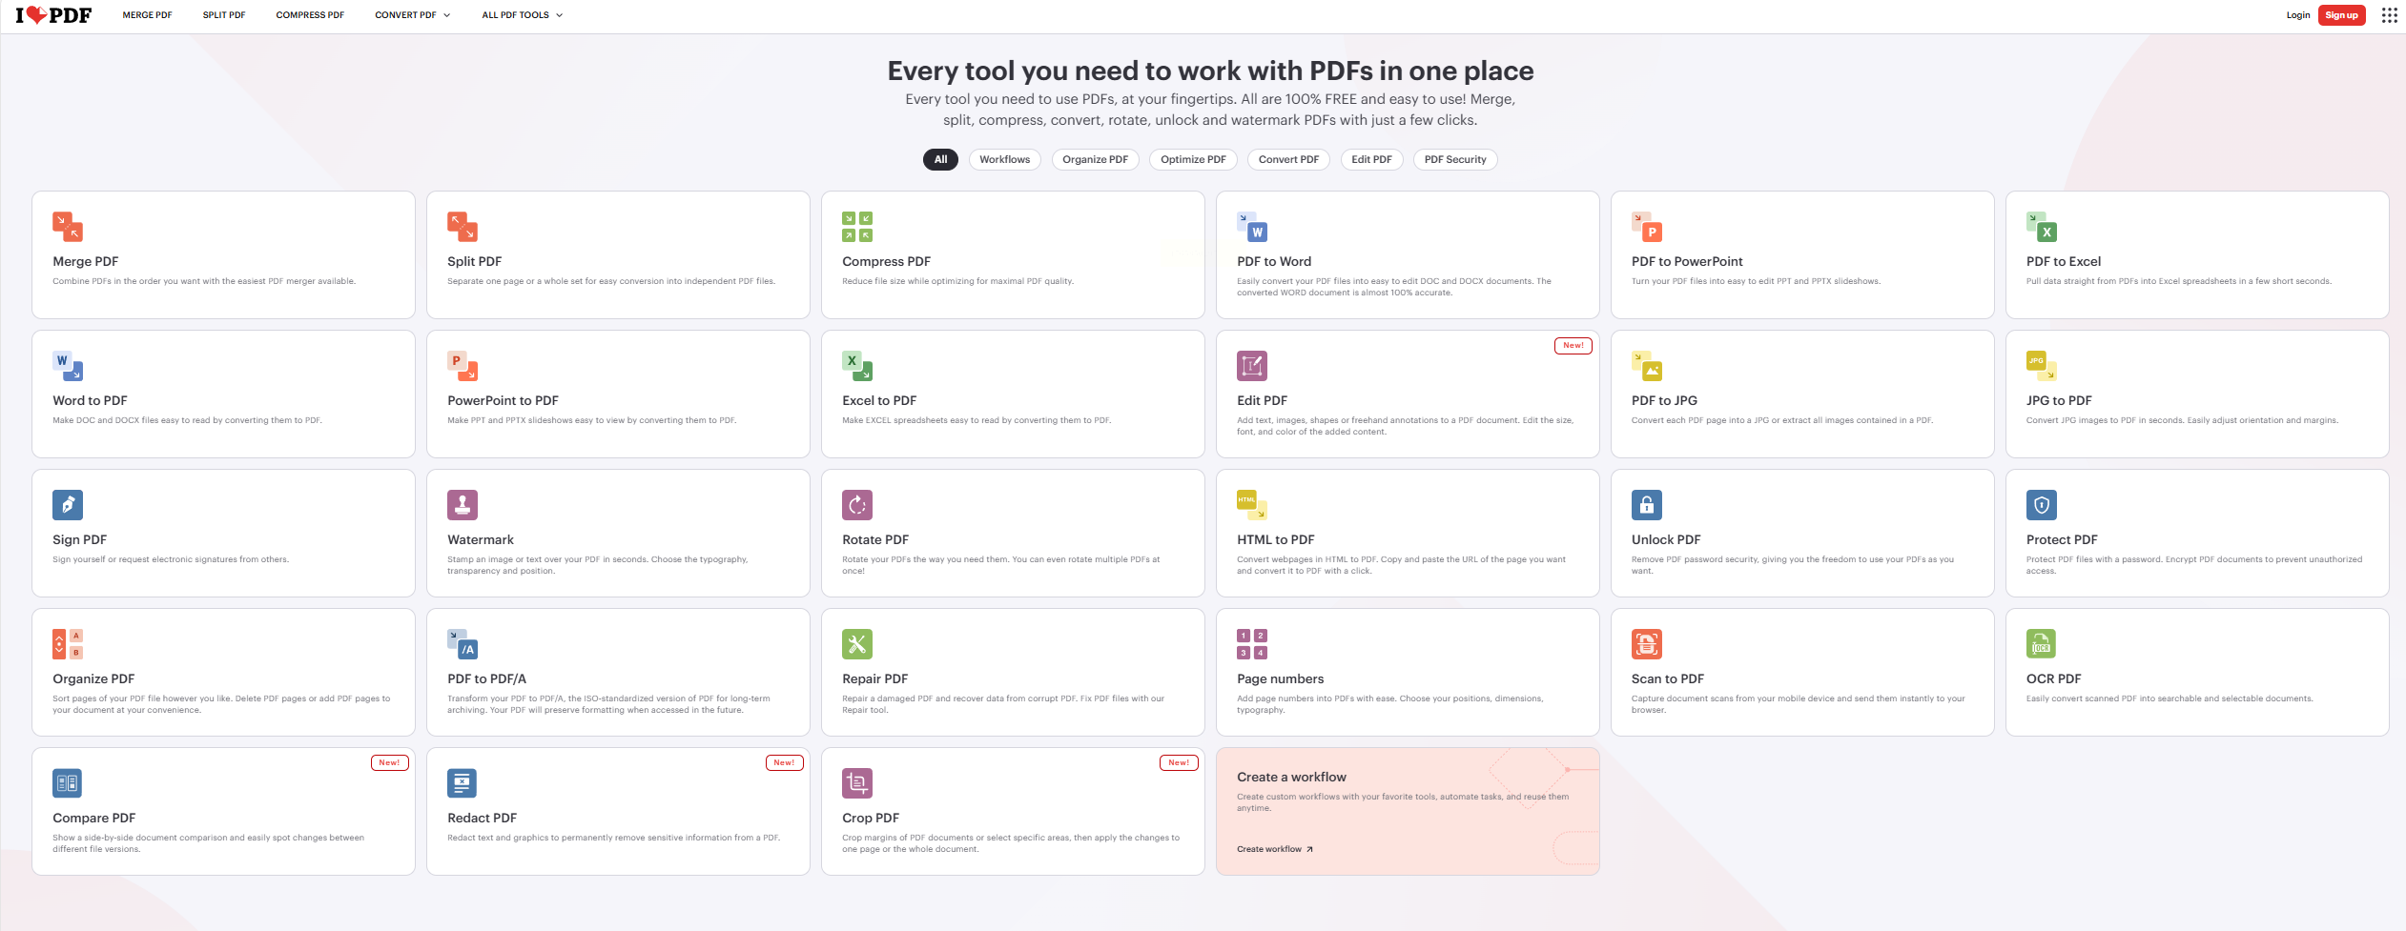This screenshot has width=2406, height=931.
Task: Open the apps grid menu icon
Action: click(x=2389, y=15)
